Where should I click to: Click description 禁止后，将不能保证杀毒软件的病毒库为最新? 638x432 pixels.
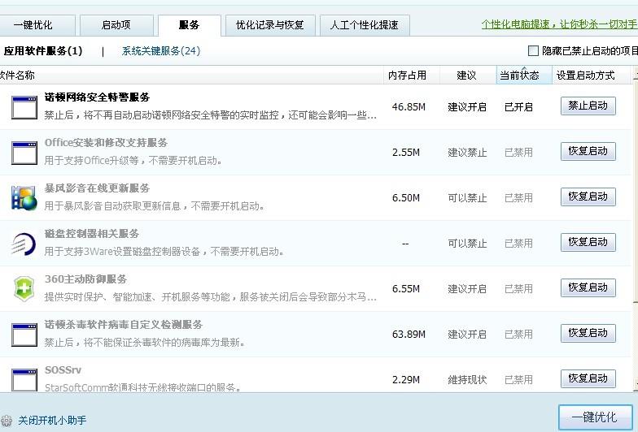(144, 343)
